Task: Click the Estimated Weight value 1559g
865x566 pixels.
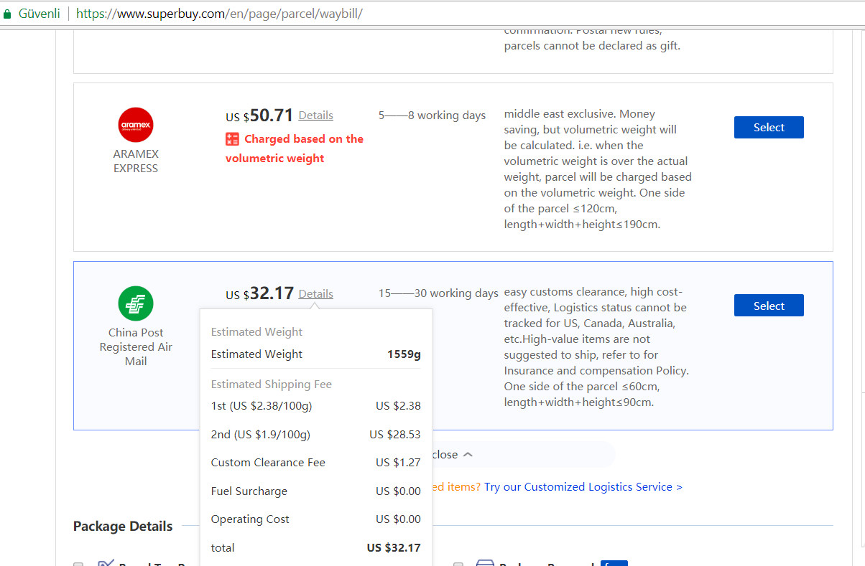Action: [404, 354]
